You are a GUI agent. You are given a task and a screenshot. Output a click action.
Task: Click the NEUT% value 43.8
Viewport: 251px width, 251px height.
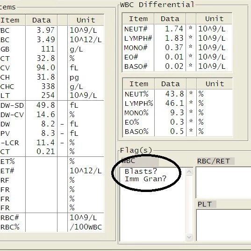(174, 94)
